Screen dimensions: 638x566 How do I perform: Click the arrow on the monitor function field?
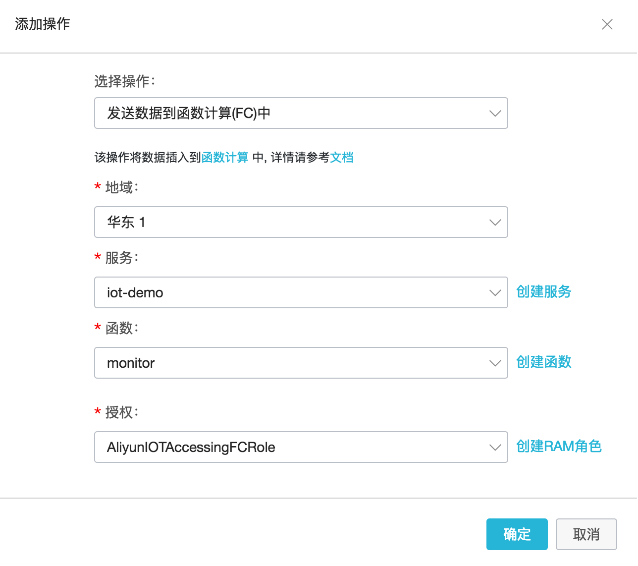point(495,363)
